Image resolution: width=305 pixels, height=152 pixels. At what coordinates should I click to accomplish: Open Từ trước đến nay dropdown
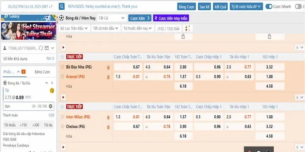point(138,28)
